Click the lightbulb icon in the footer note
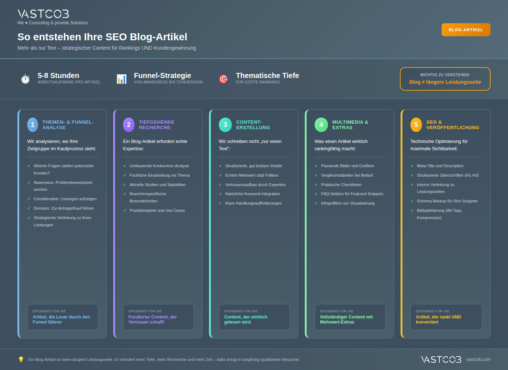This screenshot has height=370, width=508. [x=21, y=359]
